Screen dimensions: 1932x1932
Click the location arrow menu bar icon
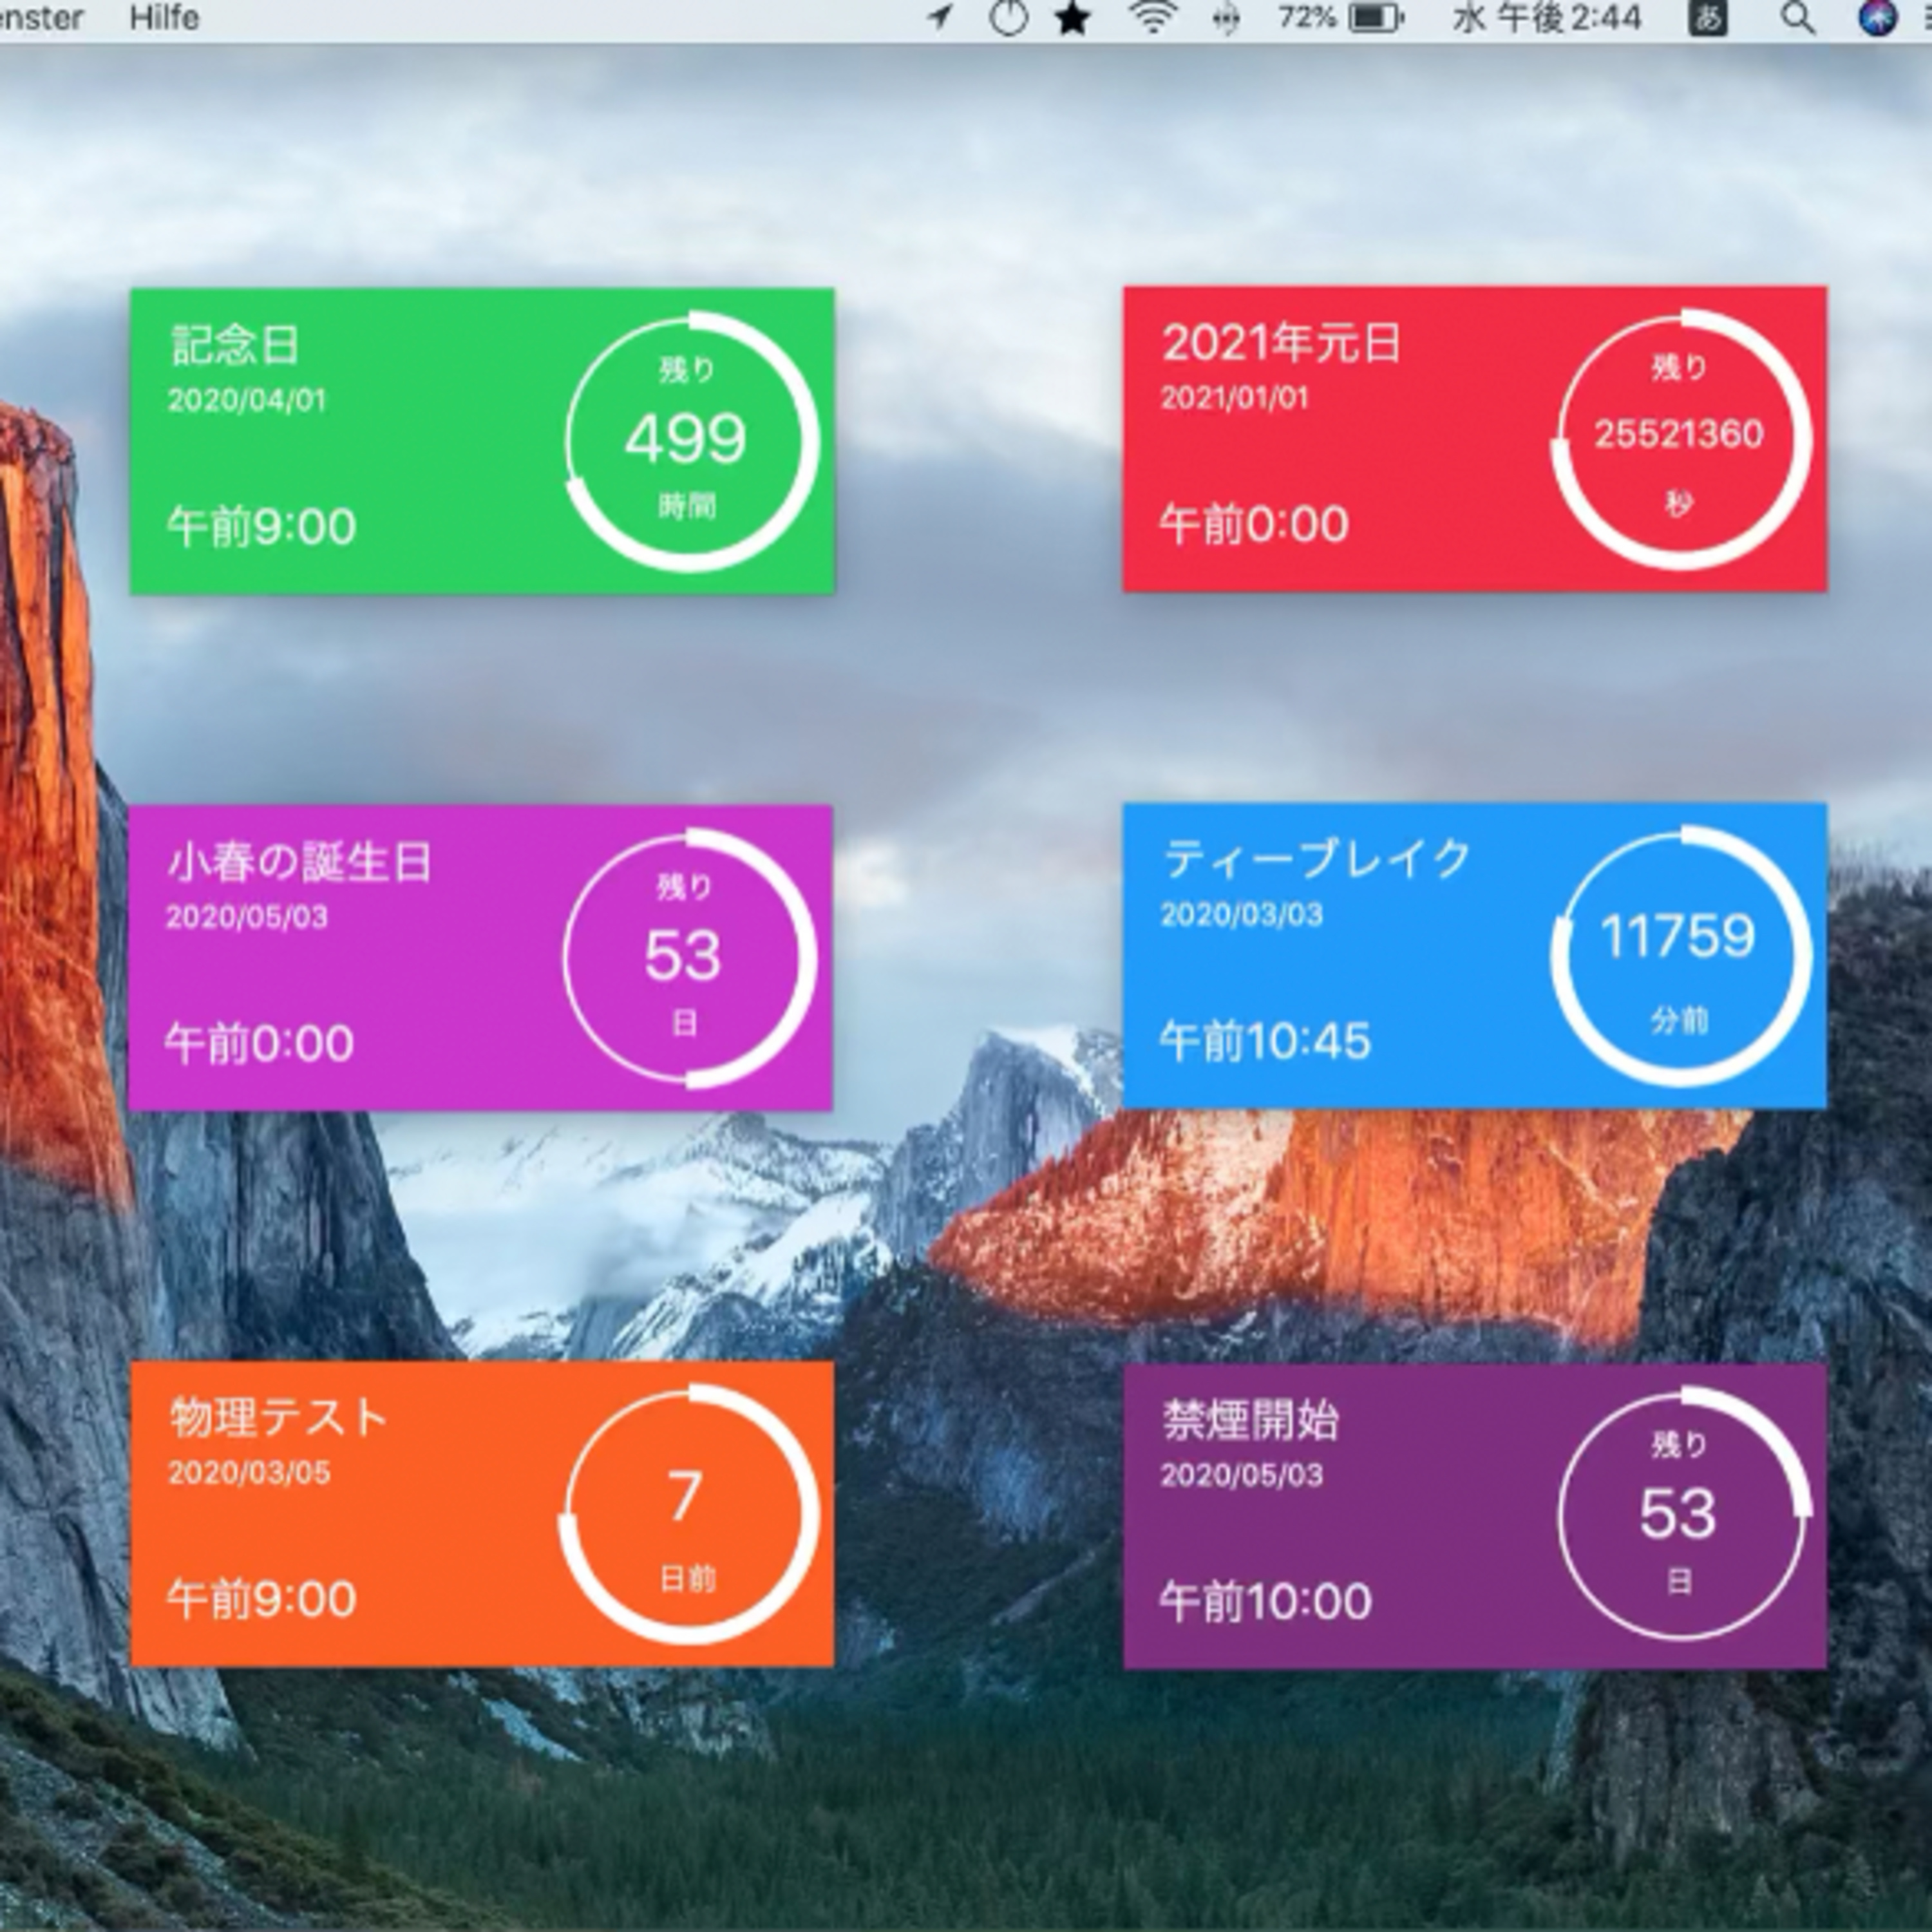[939, 18]
